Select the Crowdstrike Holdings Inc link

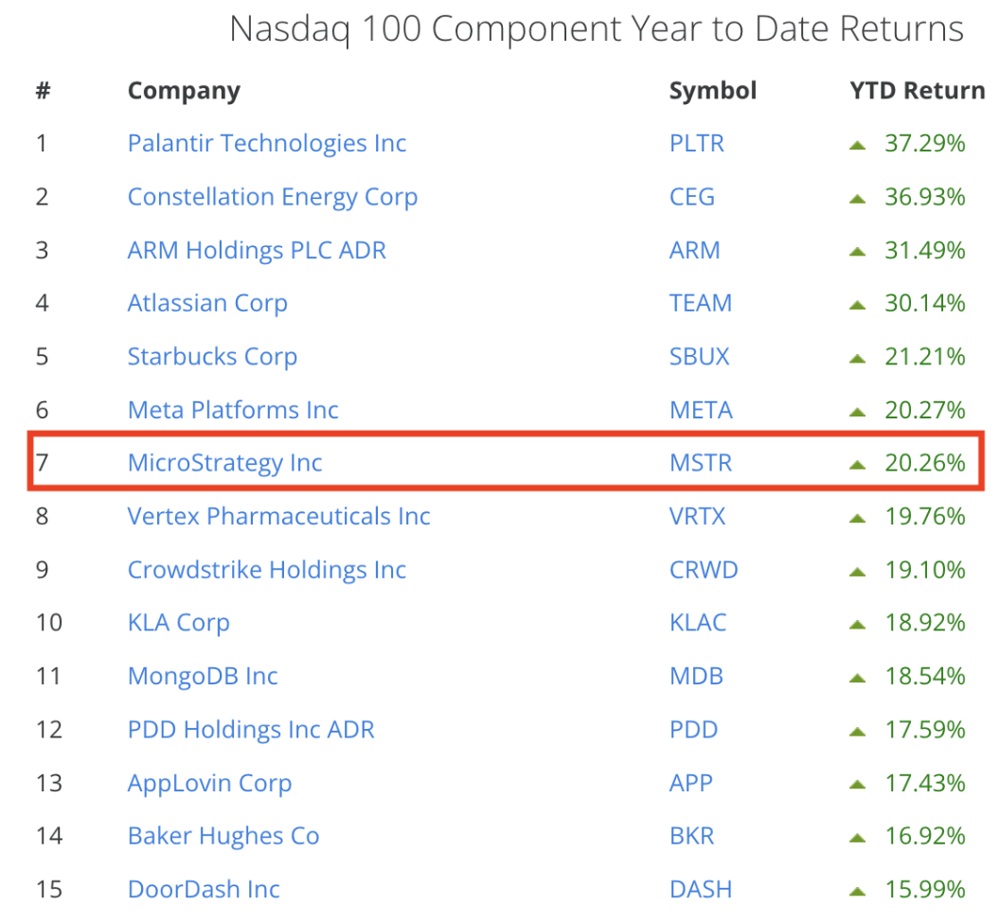click(x=266, y=570)
